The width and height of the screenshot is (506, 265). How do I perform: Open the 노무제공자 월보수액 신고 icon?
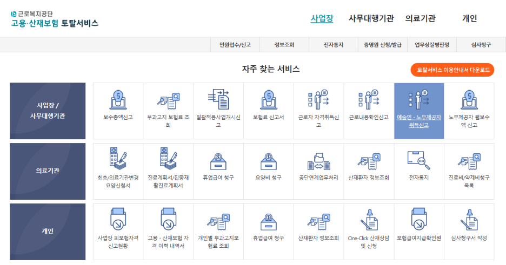(469, 100)
